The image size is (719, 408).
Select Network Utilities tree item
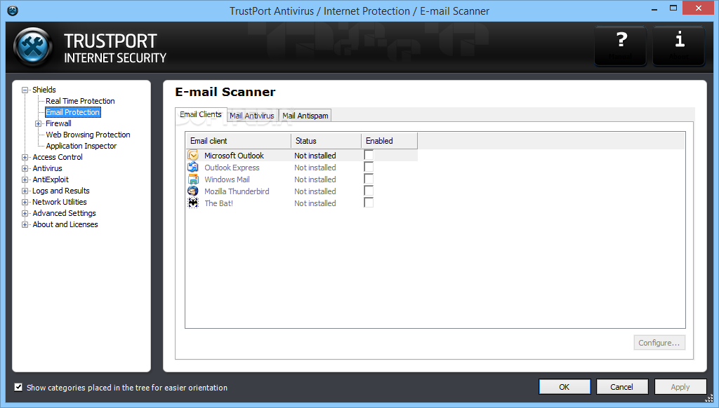[60, 202]
